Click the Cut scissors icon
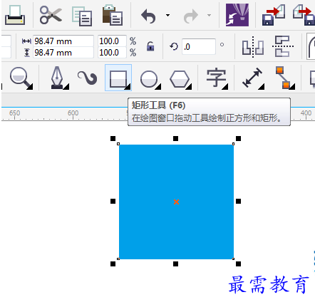Screen dimensions: 315x307 click(51, 15)
